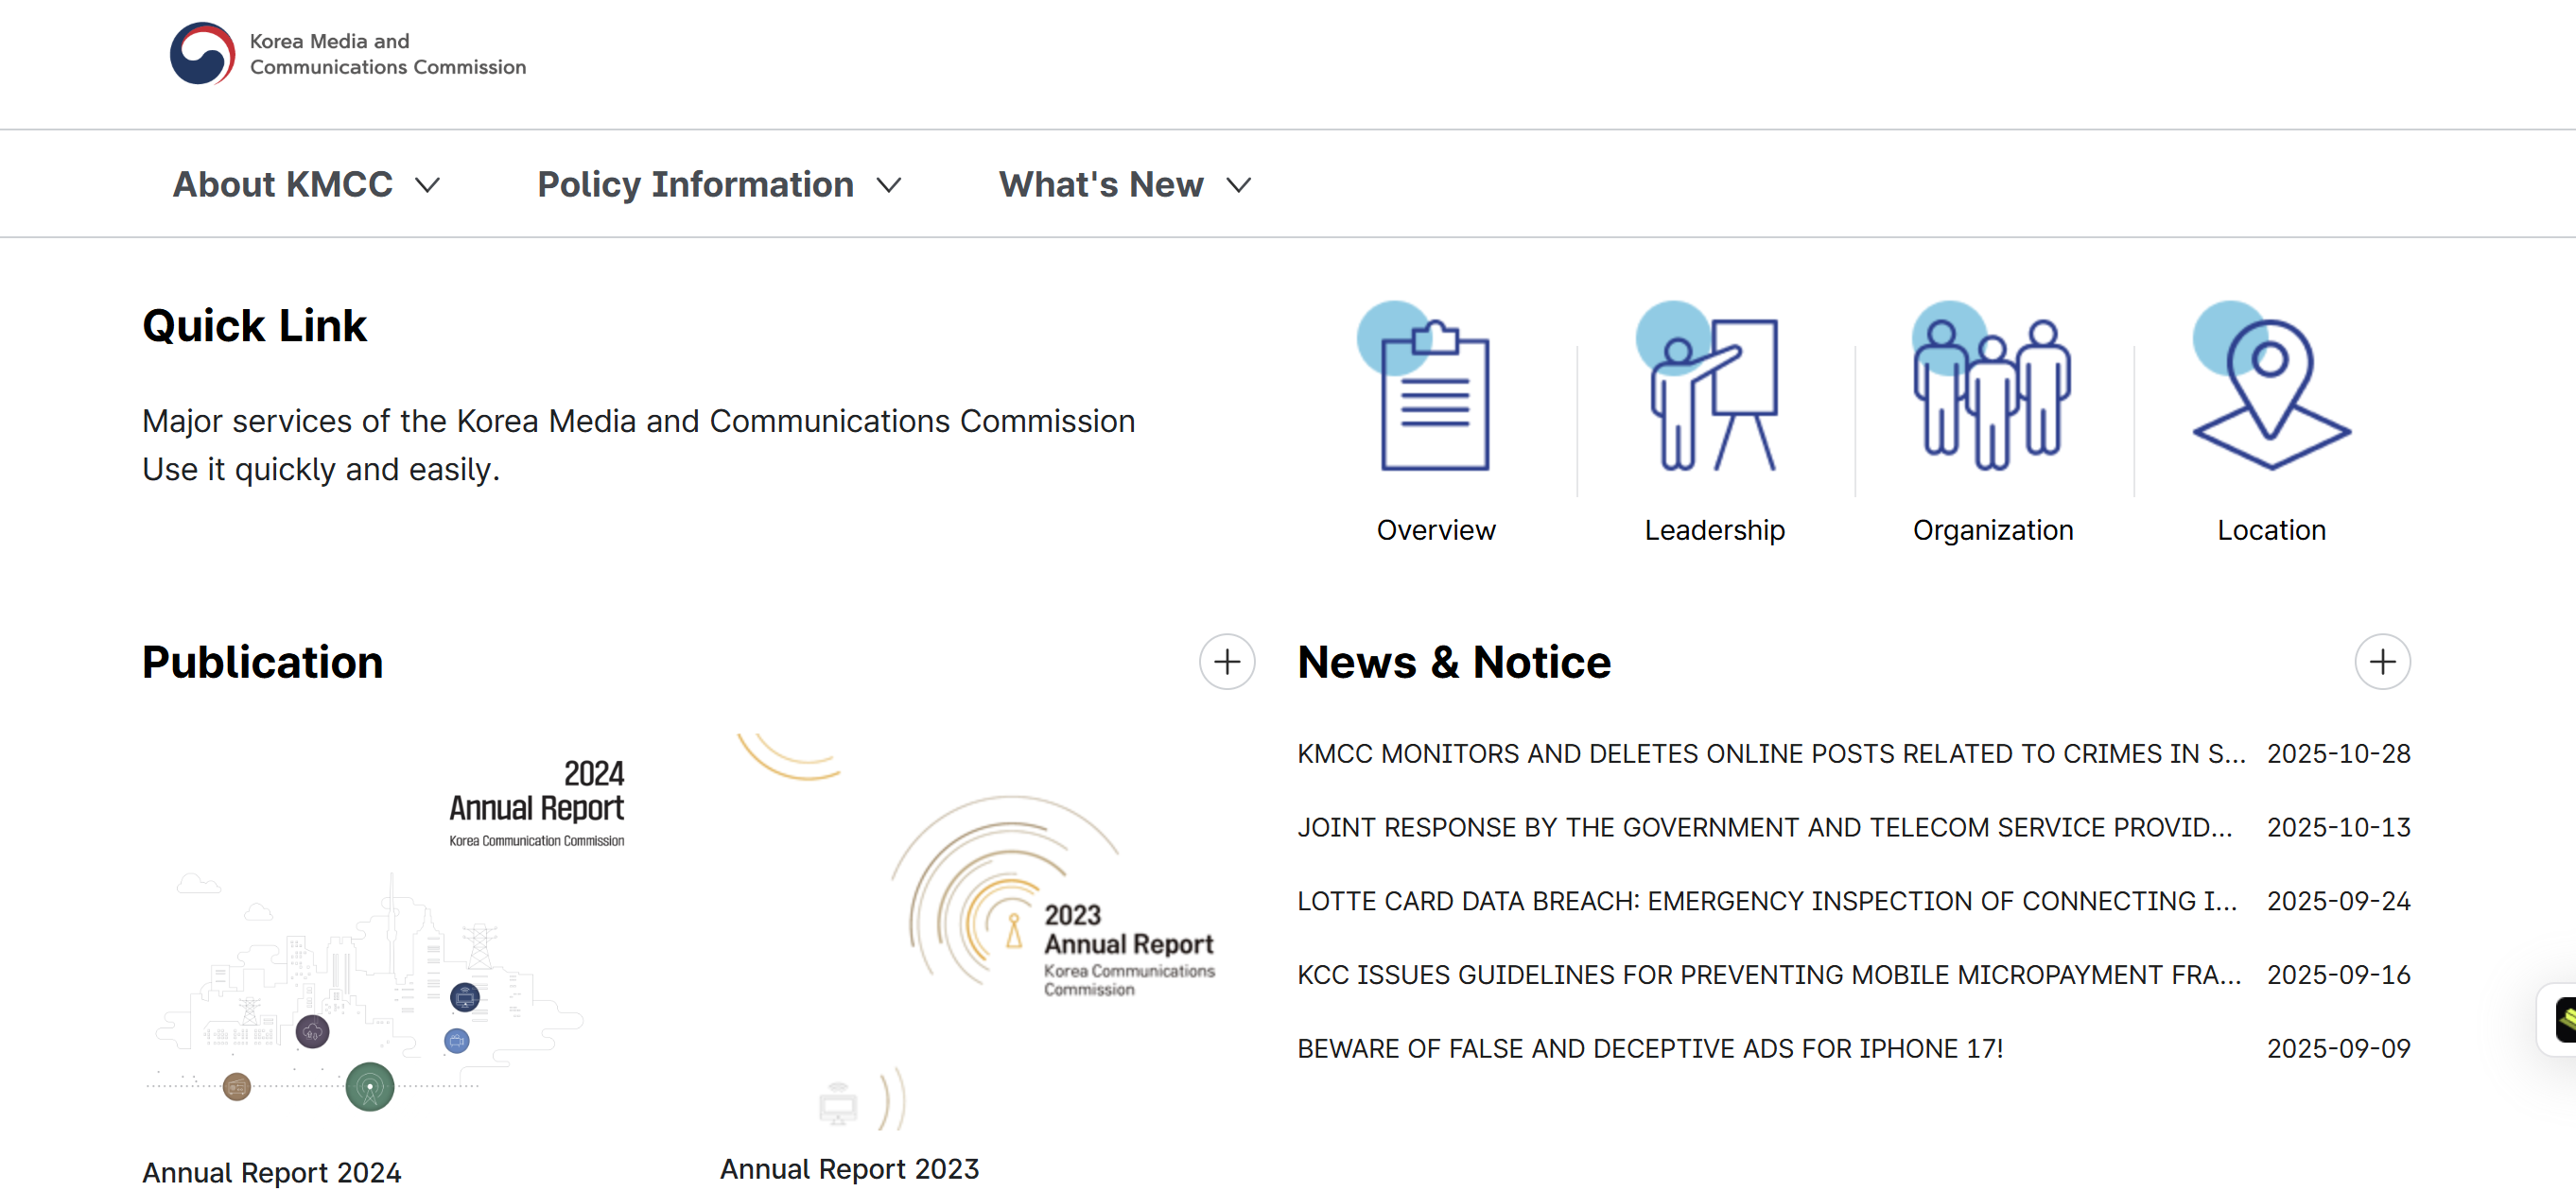Open the KMCC monitors online posts news item
Viewport: 2576px width, 1191px height.
[1770, 753]
